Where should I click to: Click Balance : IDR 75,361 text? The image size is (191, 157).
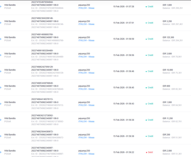tap(172, 73)
